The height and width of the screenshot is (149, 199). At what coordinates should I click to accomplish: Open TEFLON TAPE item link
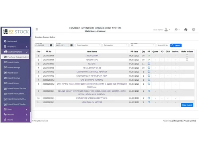[x=92, y=60]
